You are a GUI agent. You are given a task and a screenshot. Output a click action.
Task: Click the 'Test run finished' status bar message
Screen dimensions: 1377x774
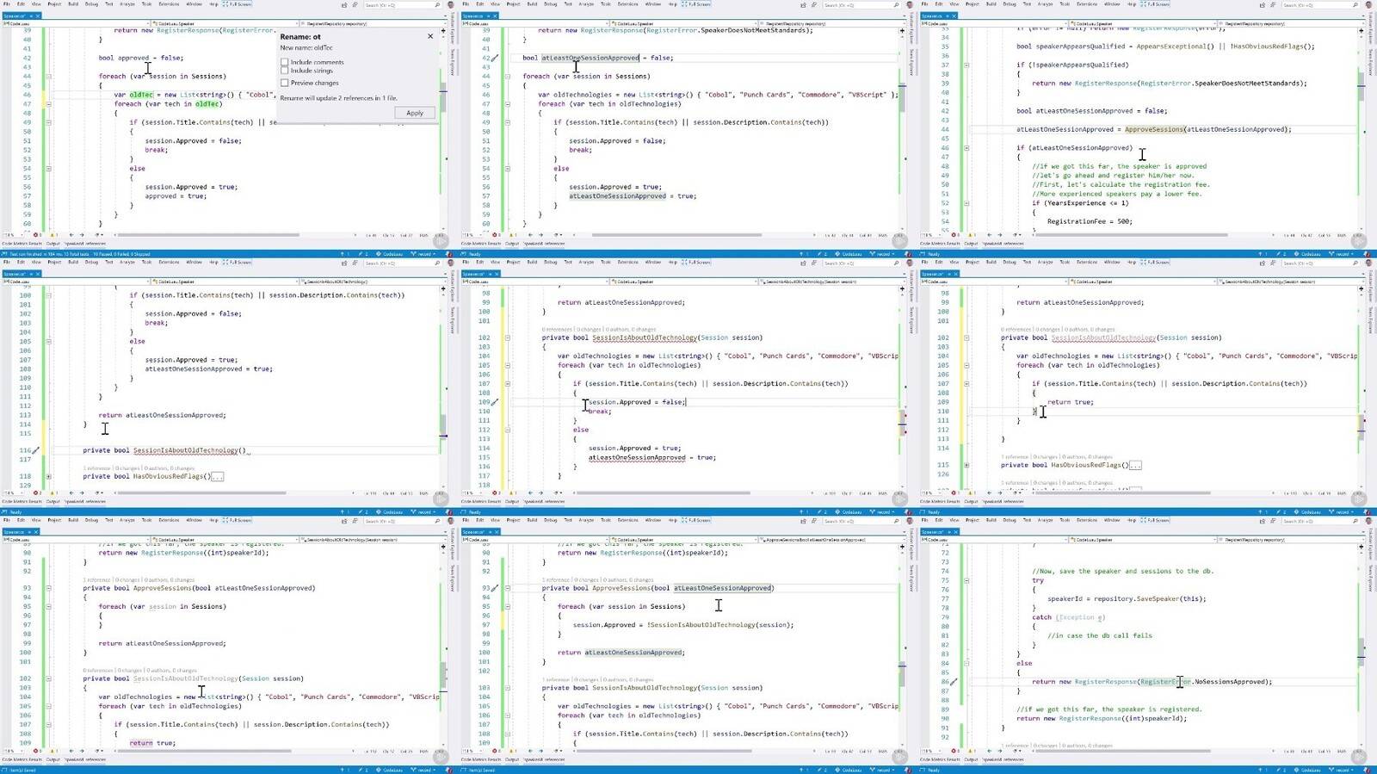(81, 254)
